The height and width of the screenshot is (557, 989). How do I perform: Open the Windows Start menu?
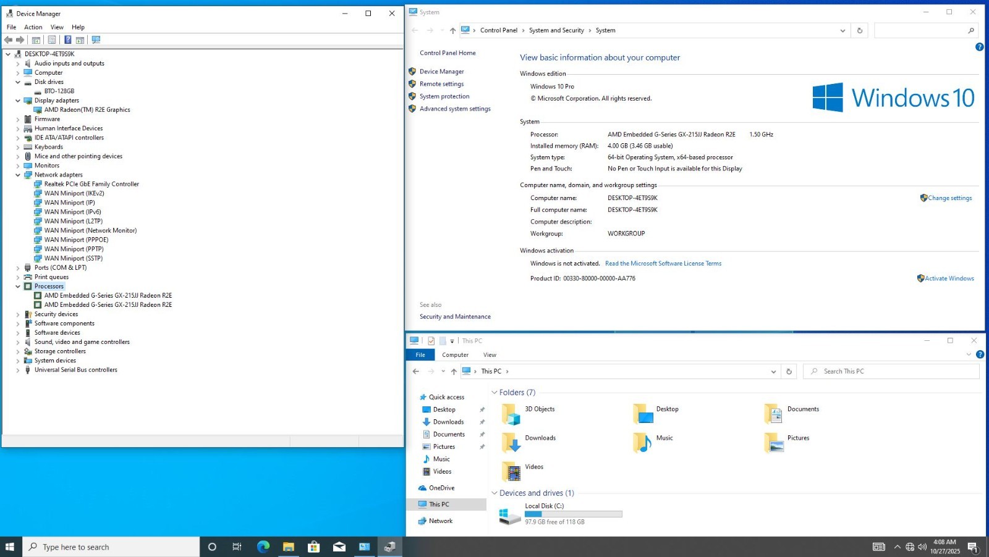(x=10, y=547)
